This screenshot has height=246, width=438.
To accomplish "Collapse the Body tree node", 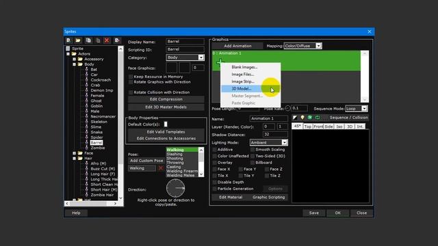I will [75, 64].
